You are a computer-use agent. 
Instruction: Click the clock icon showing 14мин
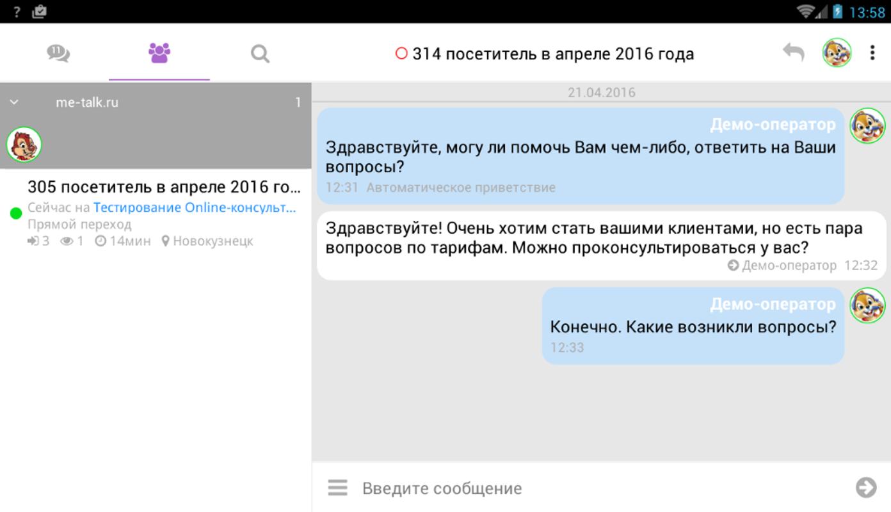pyautogui.click(x=100, y=241)
